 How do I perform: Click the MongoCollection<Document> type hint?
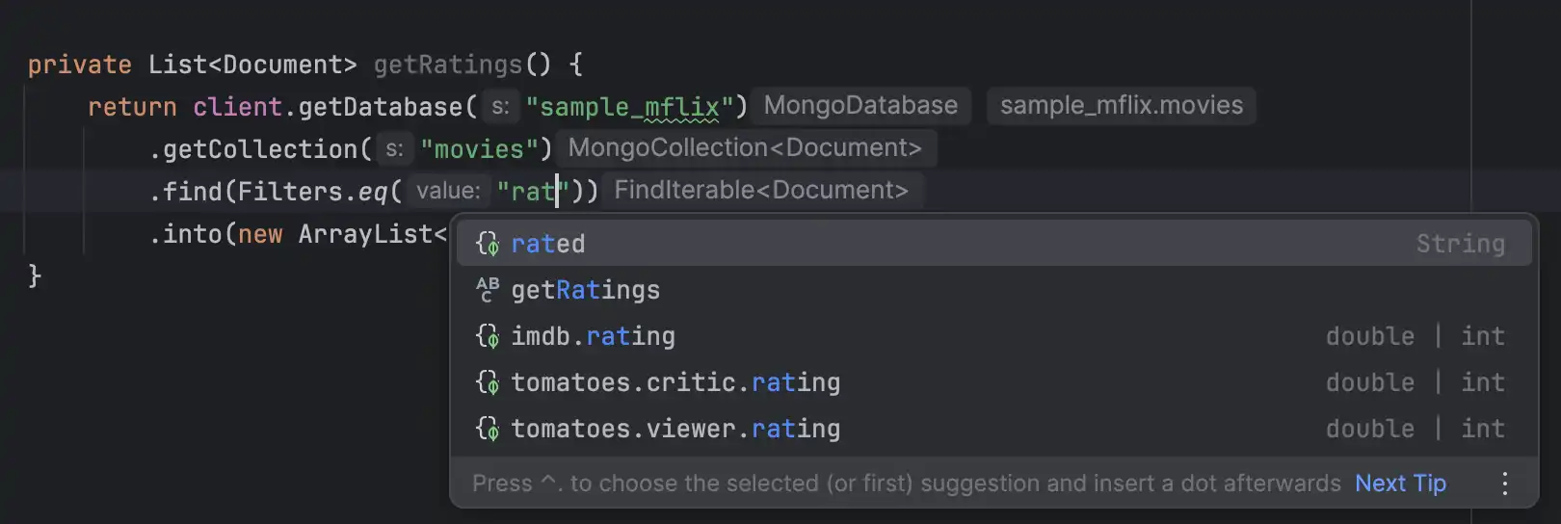tap(745, 148)
